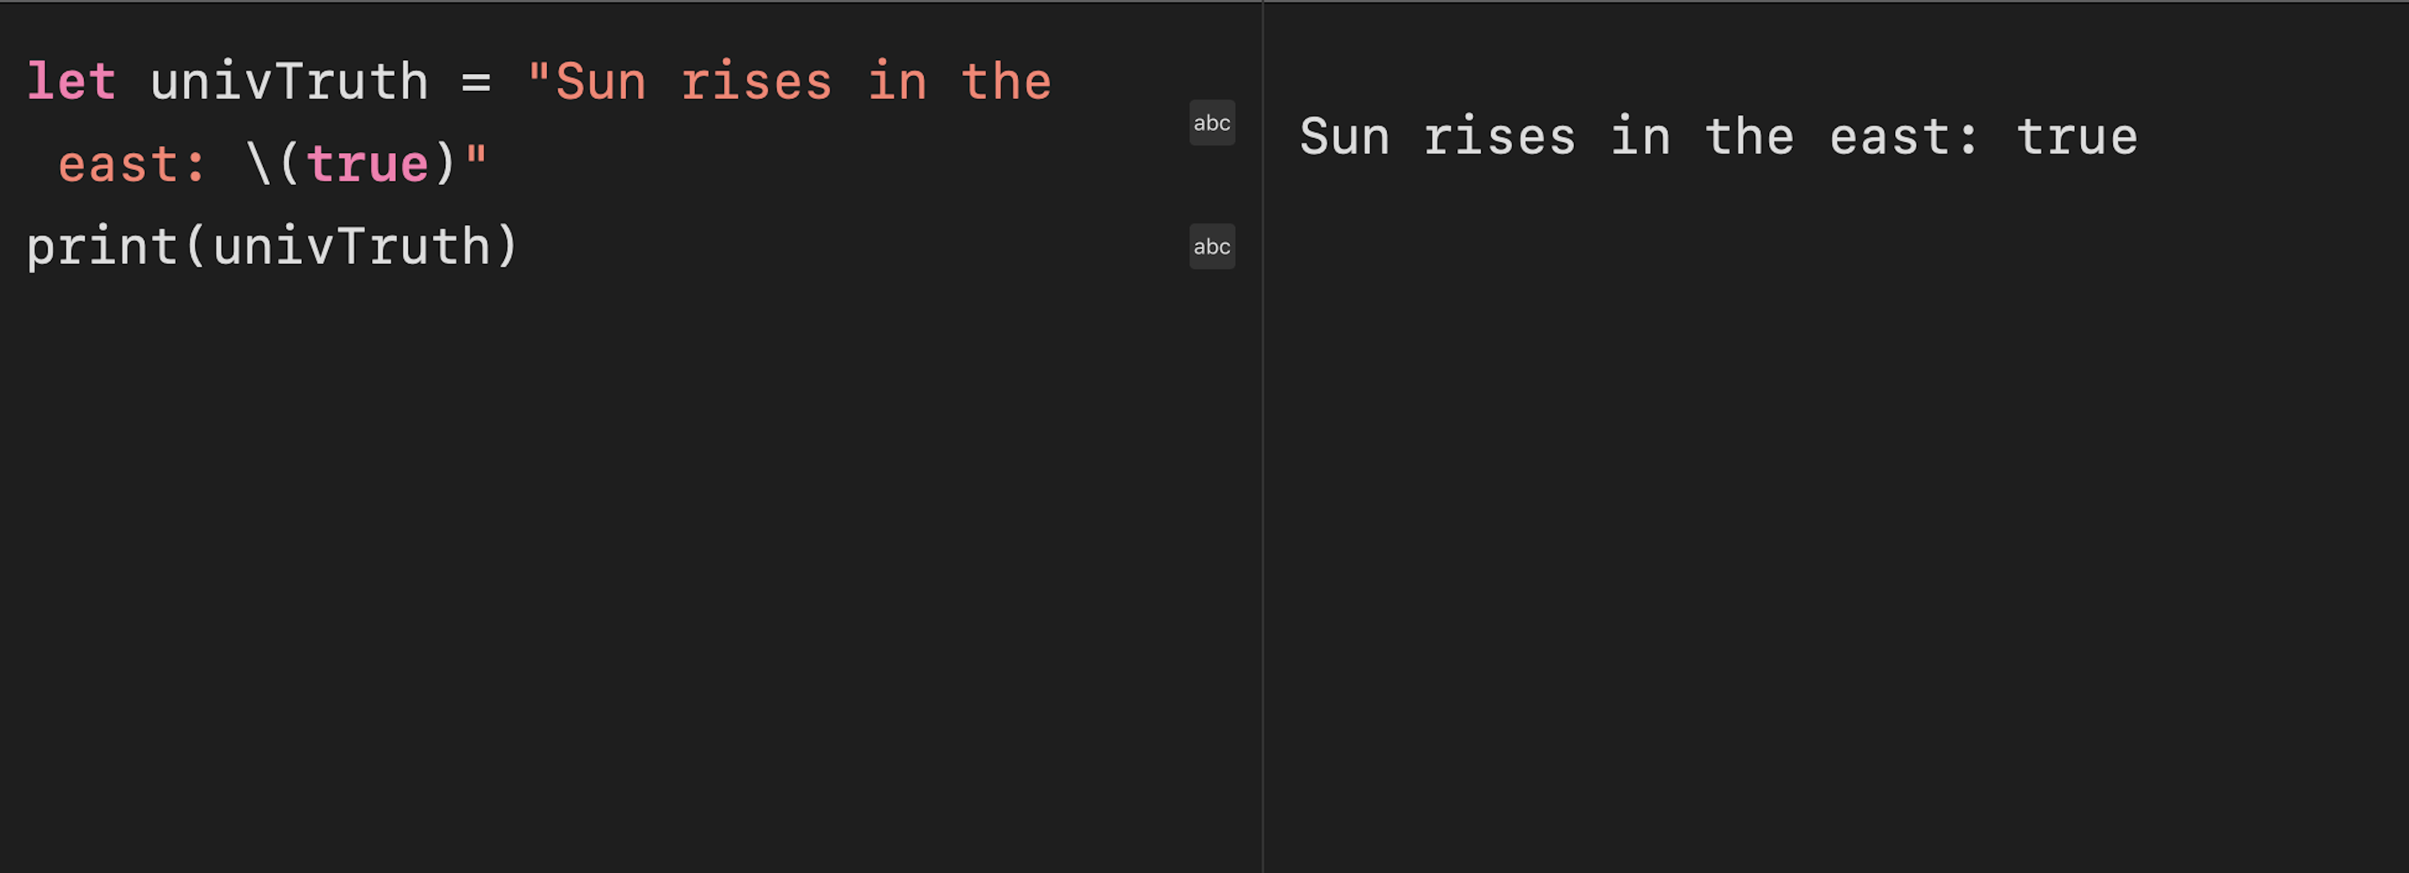Click the abc type indicator on line 1
Screen dimensions: 2409x873
click(1212, 122)
